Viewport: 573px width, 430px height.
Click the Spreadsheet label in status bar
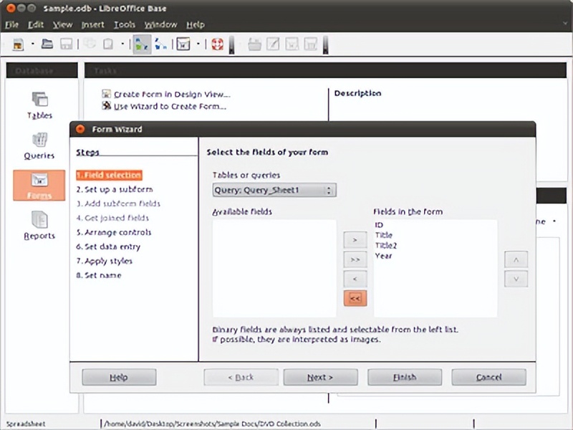[26, 424]
